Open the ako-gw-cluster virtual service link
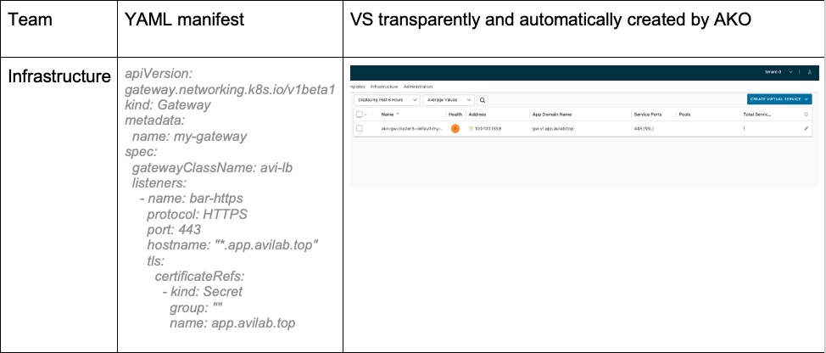826x353 pixels. click(x=412, y=128)
